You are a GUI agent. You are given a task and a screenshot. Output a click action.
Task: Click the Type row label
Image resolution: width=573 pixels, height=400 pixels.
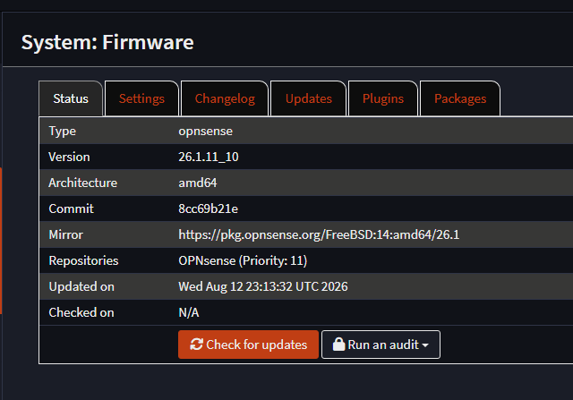point(62,132)
